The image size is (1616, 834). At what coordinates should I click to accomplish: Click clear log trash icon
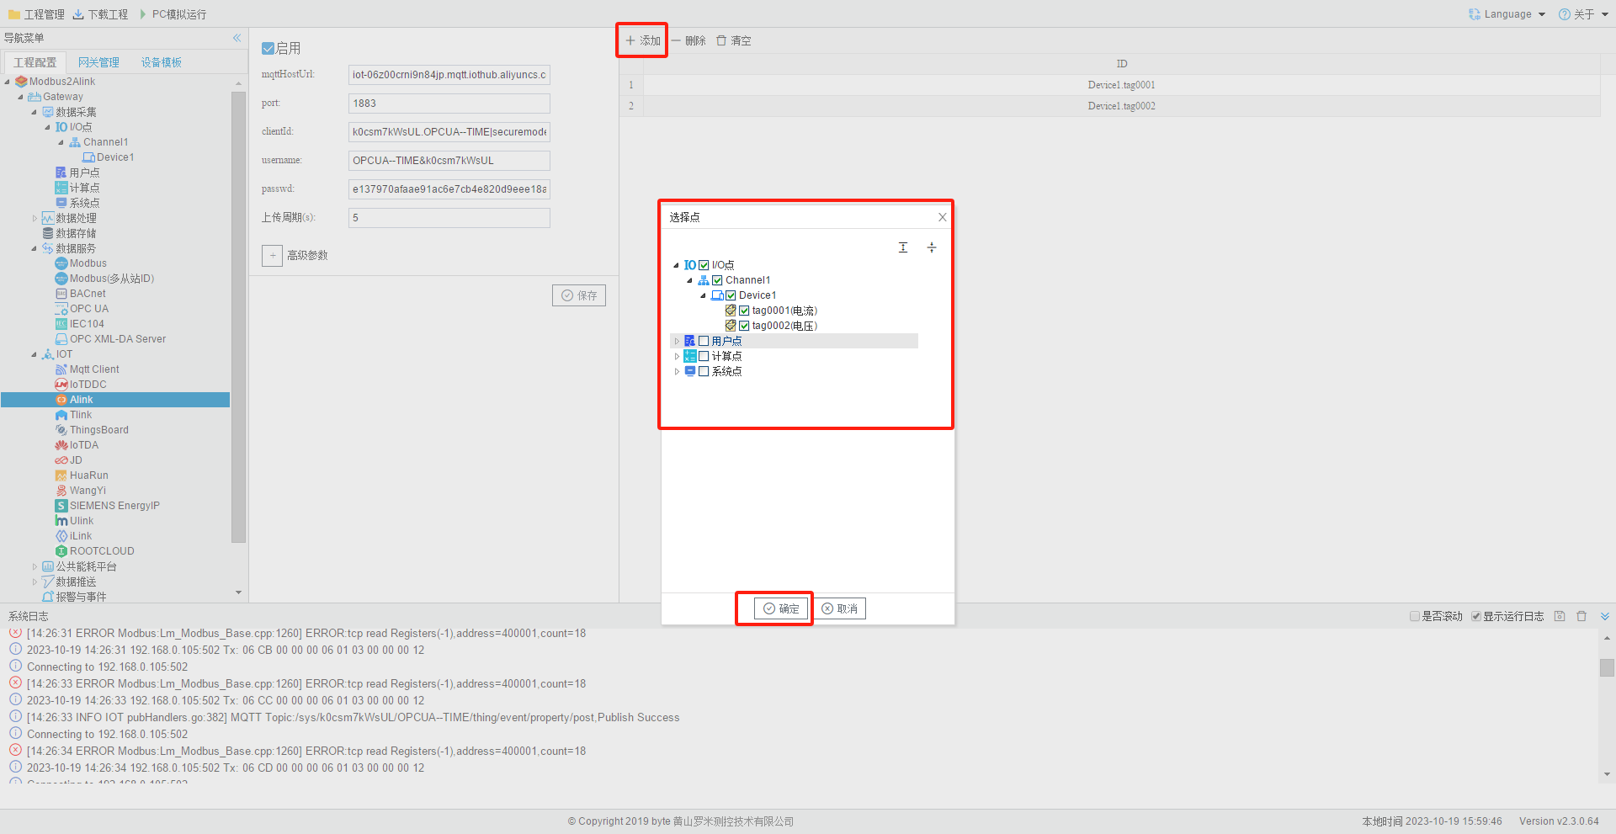[x=1581, y=616]
